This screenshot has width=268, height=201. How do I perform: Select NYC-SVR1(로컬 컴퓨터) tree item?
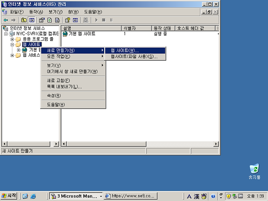coord(38,33)
